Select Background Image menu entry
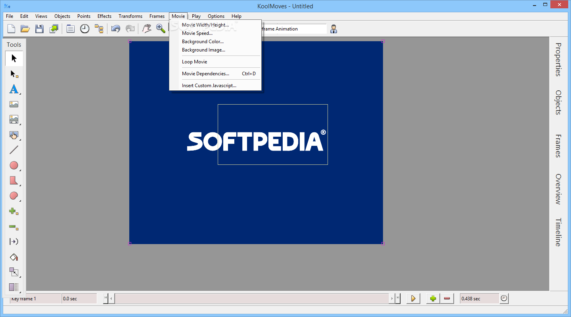Screen dimensions: 571x317 click(215, 50)
